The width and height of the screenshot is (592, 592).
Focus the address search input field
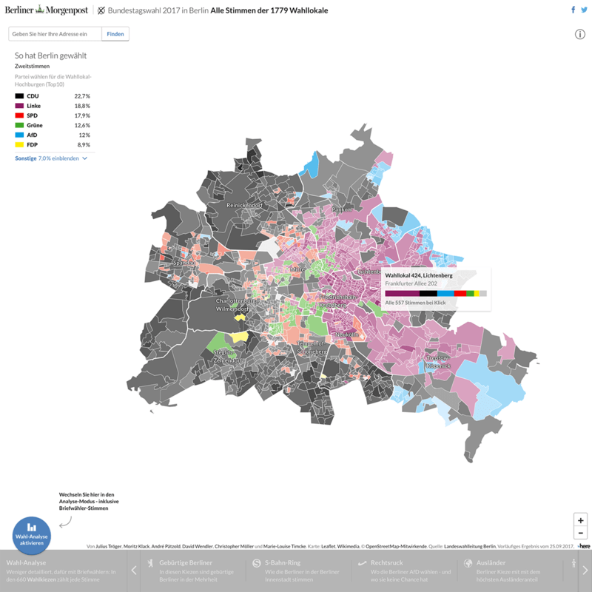tap(54, 34)
